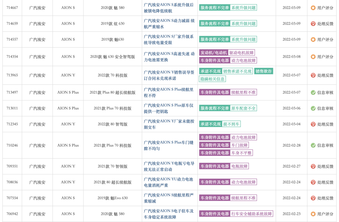Click the status icon in row 714667

pos(313,8)
